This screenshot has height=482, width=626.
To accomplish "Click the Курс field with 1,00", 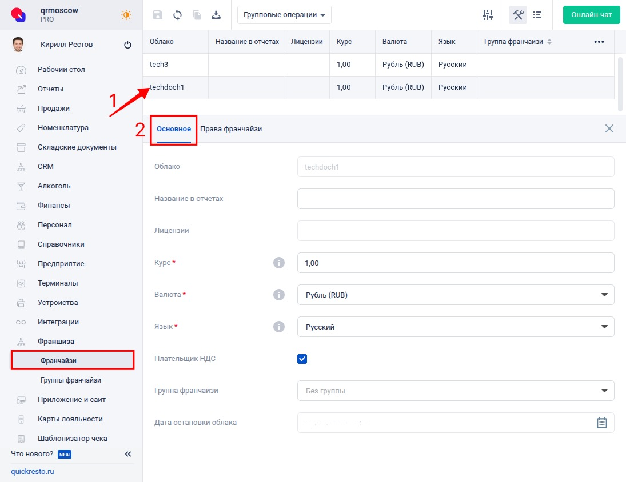I will [x=456, y=263].
